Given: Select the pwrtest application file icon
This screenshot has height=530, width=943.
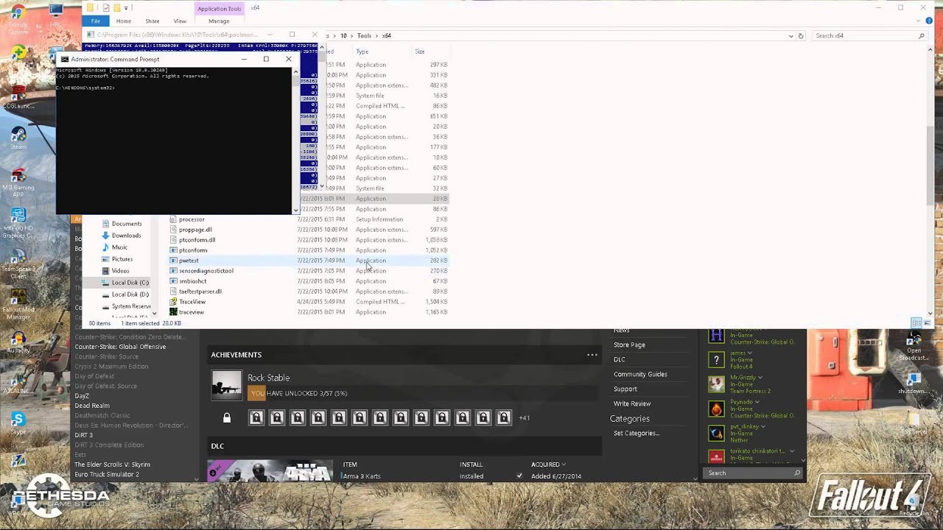Looking at the screenshot, I should tap(173, 261).
